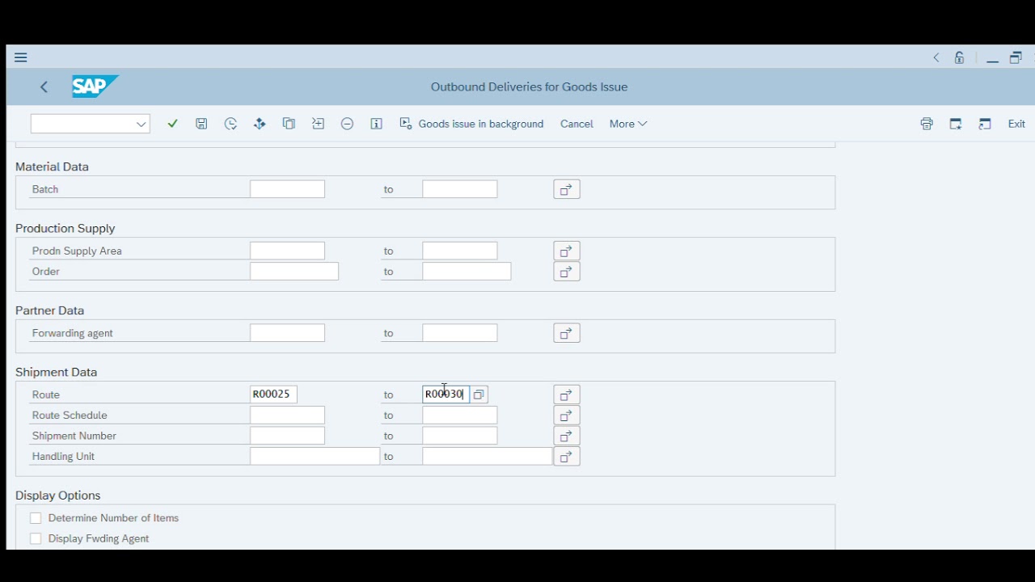Open multiple selection for Handling Unit
The height and width of the screenshot is (582, 1035).
pos(567,457)
